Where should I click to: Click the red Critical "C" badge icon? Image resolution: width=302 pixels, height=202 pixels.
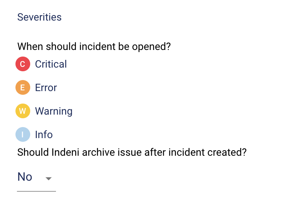click(x=22, y=64)
